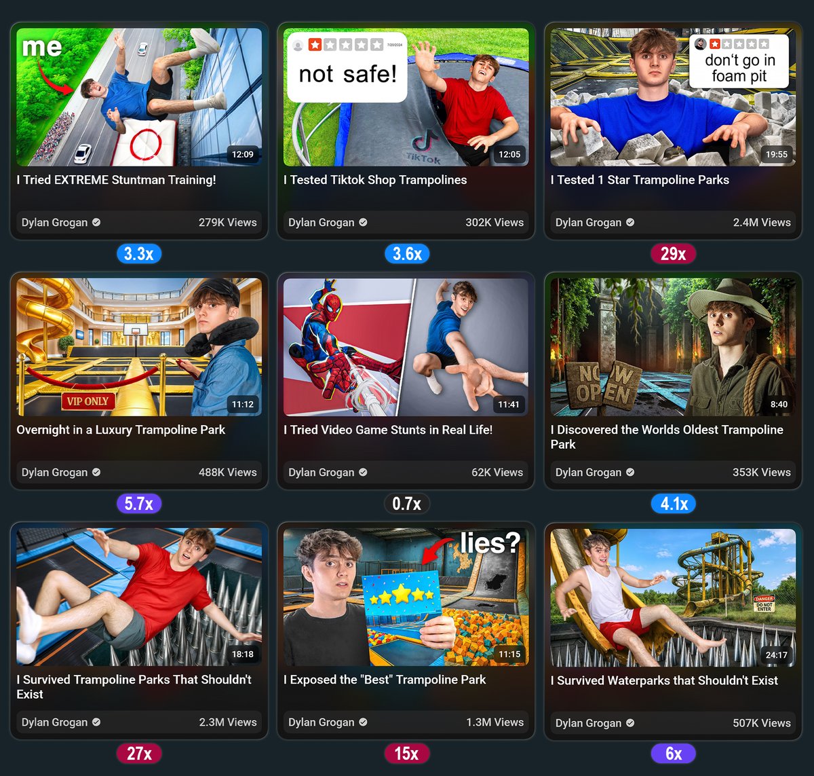Click the 5.7x outlier score badge
This screenshot has height=776, width=814.
(139, 504)
